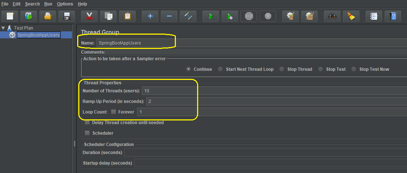Copy the selected element using Copy icon

click(108, 16)
